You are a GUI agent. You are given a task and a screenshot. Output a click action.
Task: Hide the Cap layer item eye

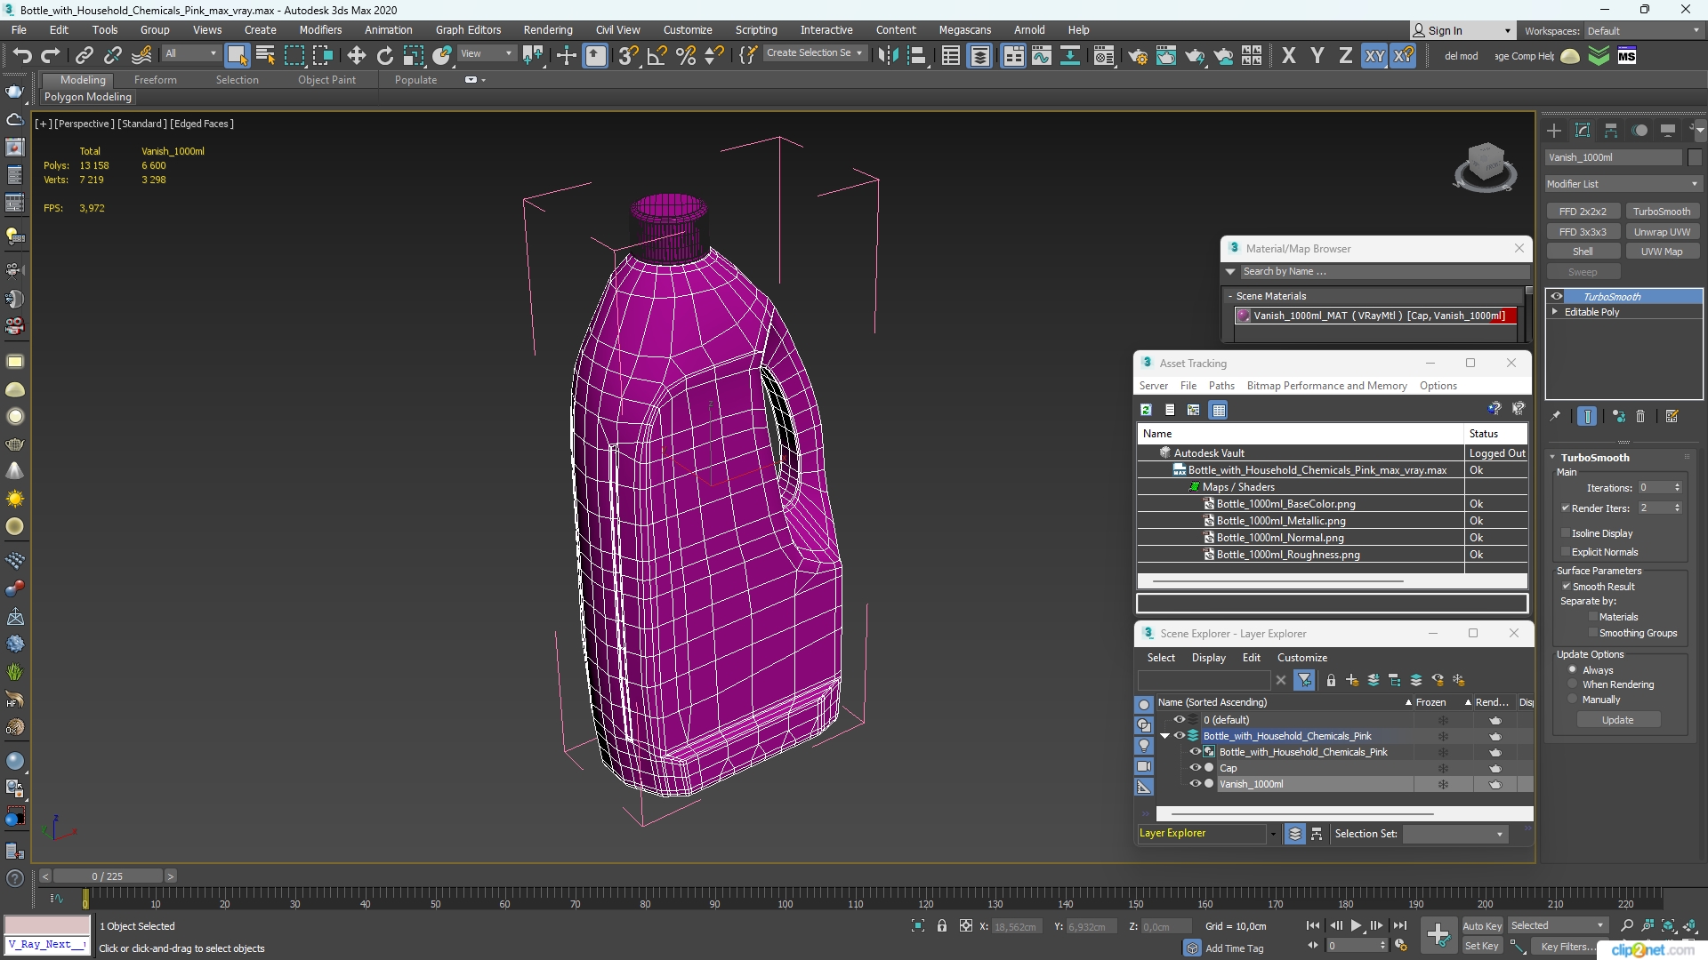pyautogui.click(x=1196, y=768)
